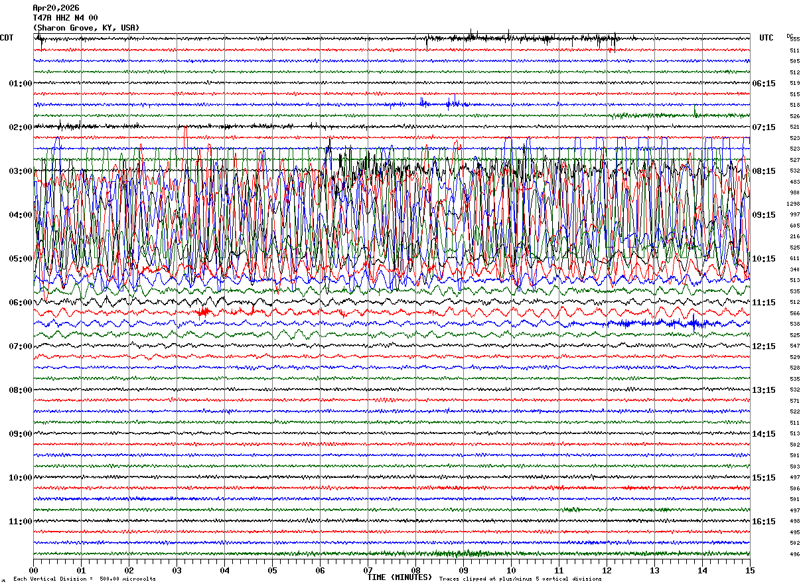Viewport: 803px width, 588px height.
Task: Click the traces clipped footnote text
Action: click(520, 579)
